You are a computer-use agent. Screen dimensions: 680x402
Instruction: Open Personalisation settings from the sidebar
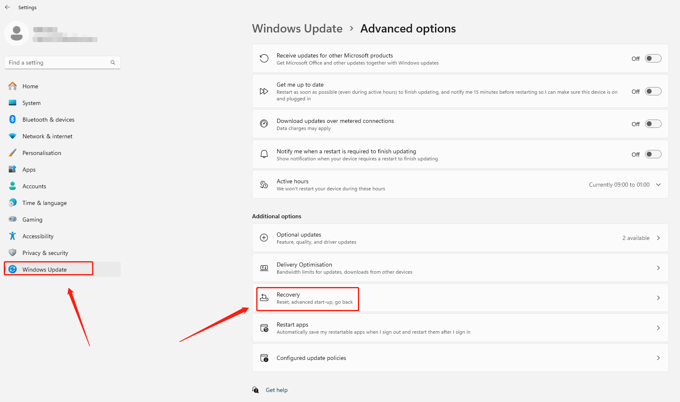point(42,153)
